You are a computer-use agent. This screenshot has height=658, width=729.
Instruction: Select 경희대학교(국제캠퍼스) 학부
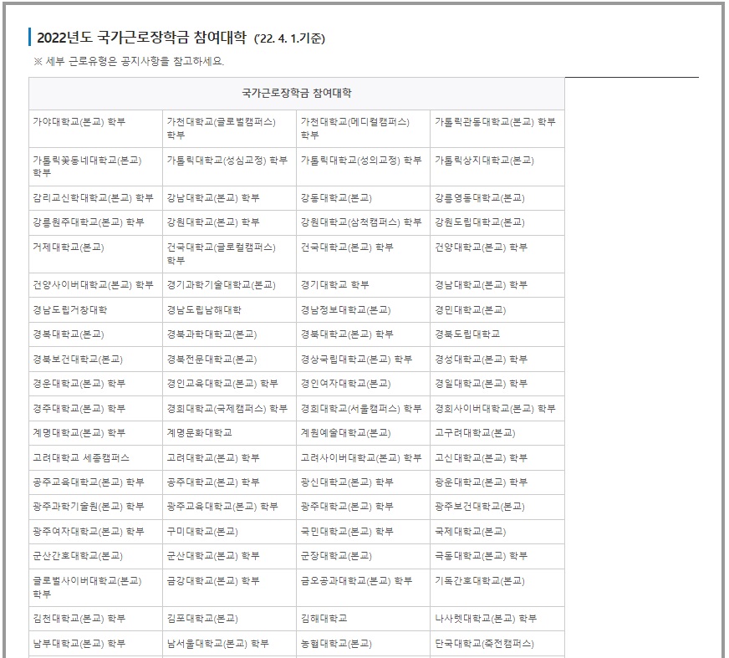(227, 409)
